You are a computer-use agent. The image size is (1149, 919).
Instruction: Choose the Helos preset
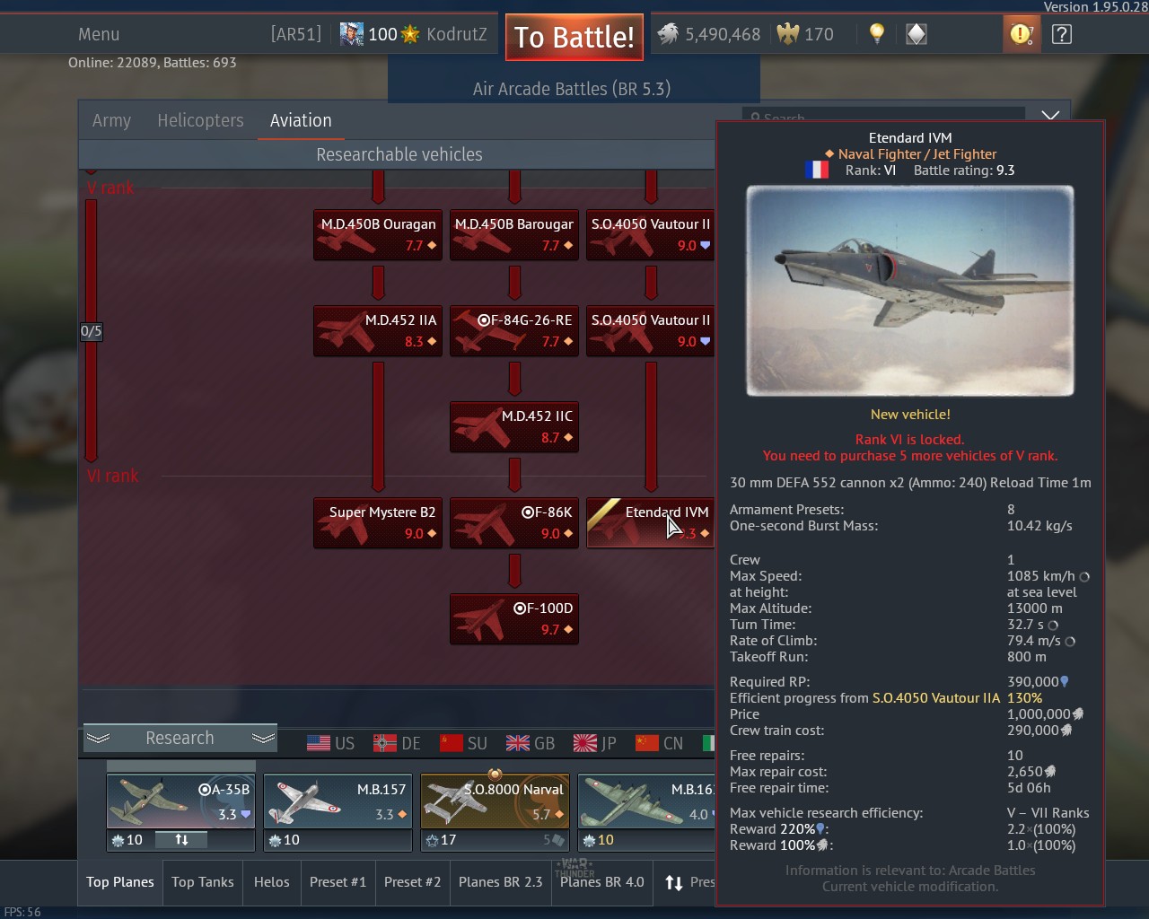272,882
